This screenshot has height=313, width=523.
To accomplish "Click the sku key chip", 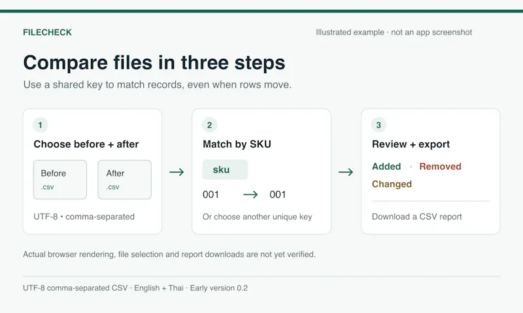I will (225, 170).
